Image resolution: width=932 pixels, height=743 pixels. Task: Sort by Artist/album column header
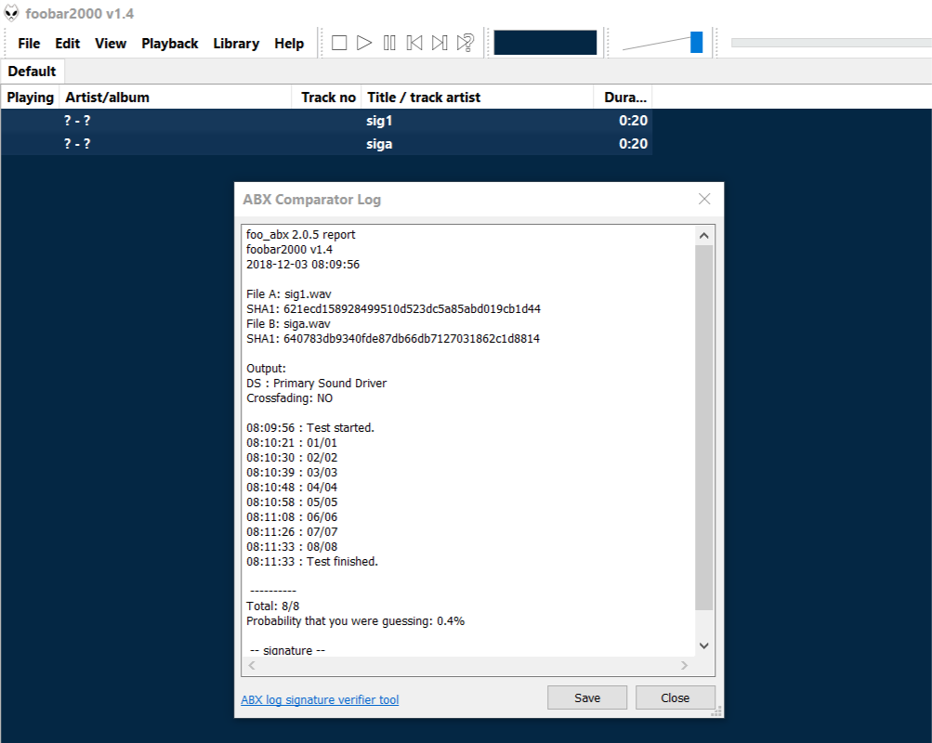(176, 97)
